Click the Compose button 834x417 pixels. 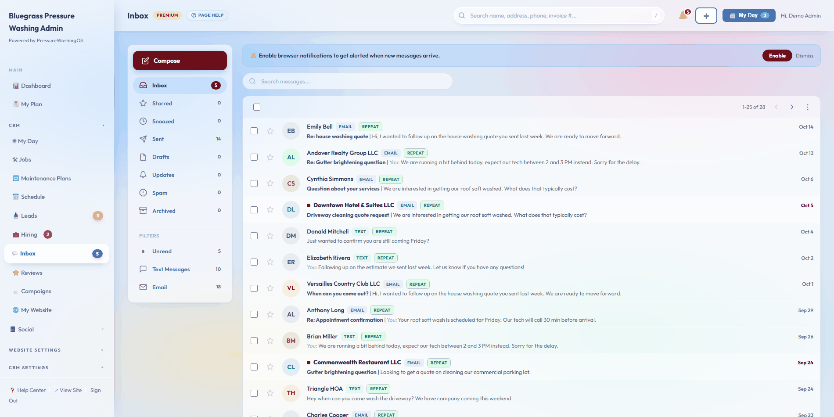click(x=180, y=61)
